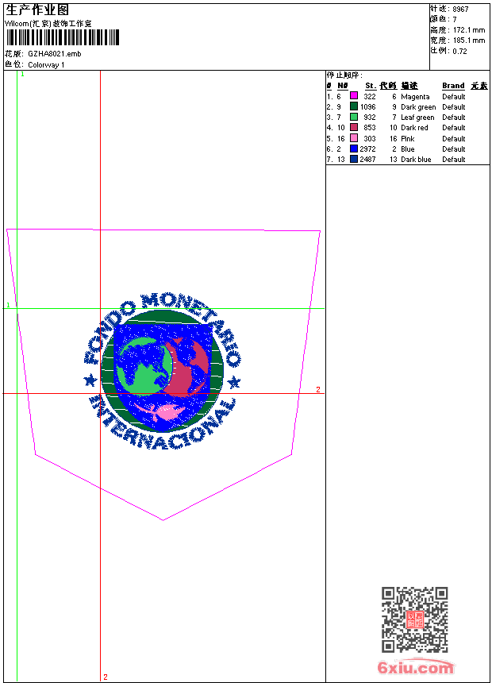Click the scale value 0.72
The width and height of the screenshot is (492, 683).
tap(459, 52)
